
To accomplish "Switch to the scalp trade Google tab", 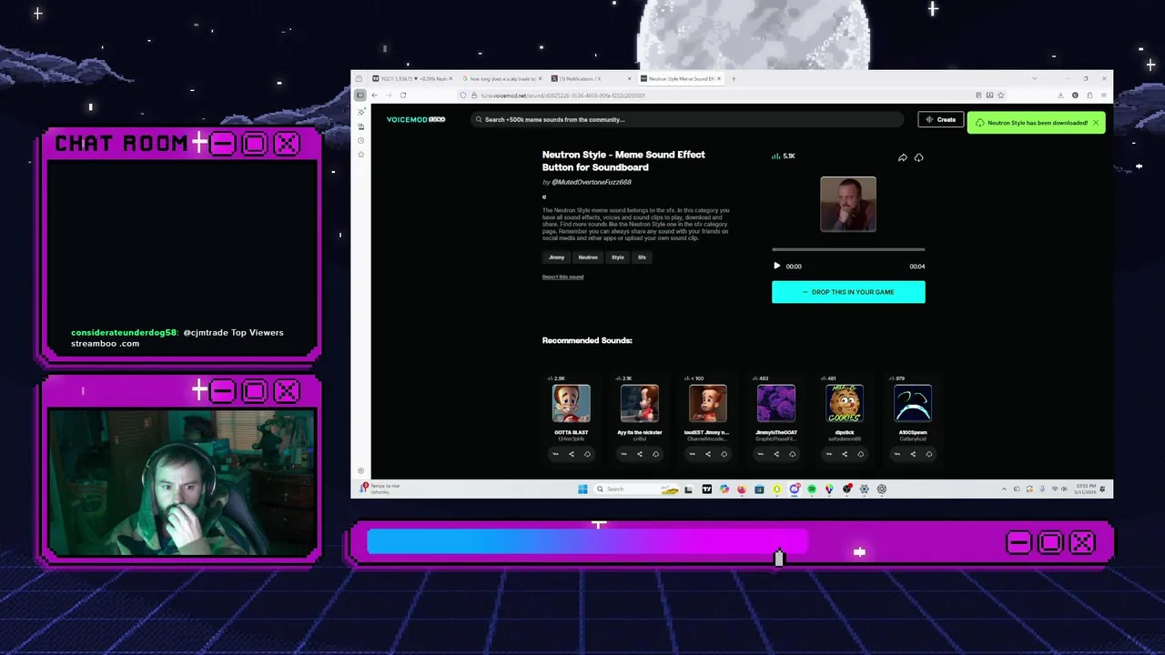I will click(x=501, y=79).
